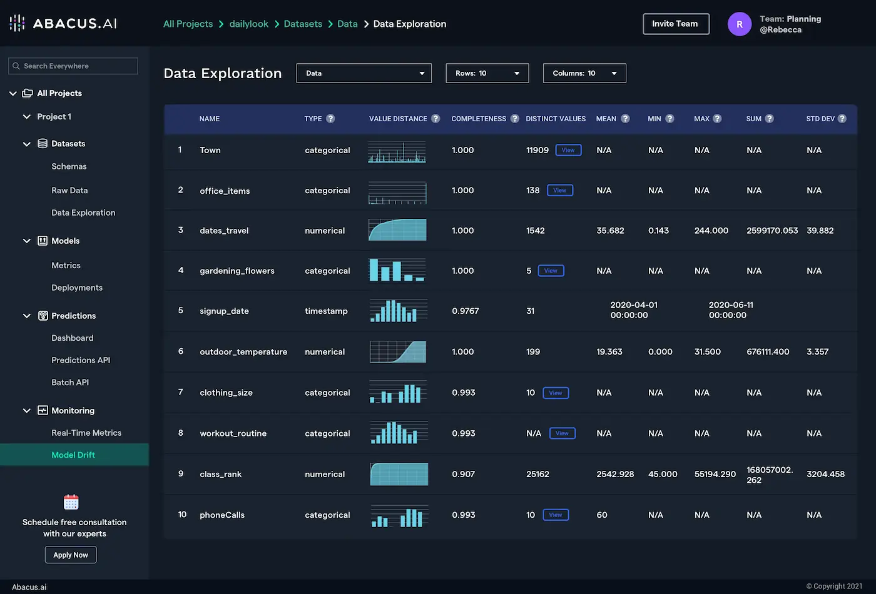876x594 pixels.
Task: Click the Apply Now button
Action: (x=71, y=555)
